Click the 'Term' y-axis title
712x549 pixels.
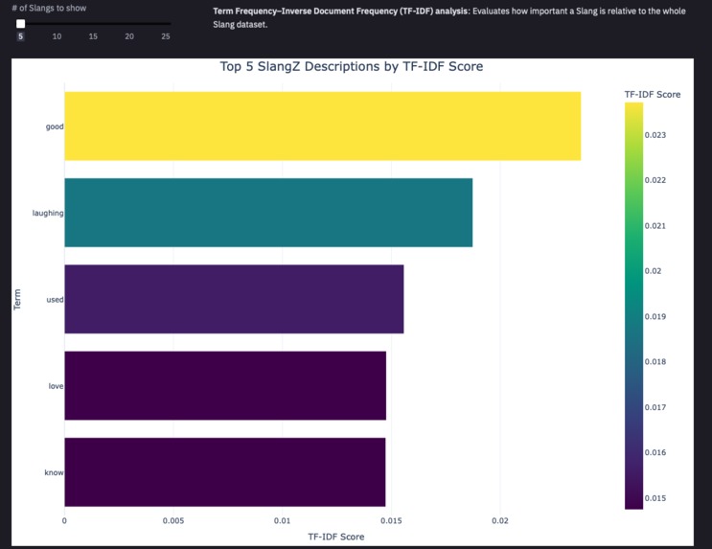17,300
